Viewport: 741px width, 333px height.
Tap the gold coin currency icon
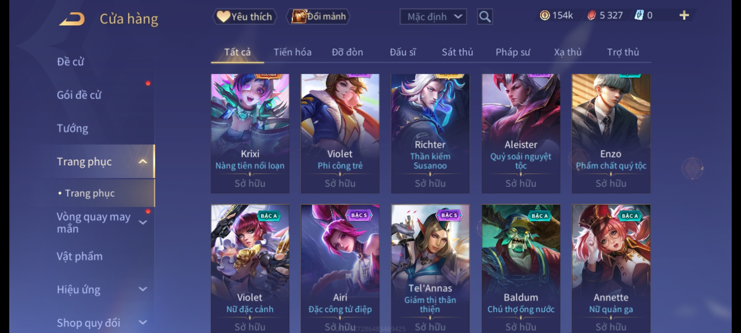(545, 15)
